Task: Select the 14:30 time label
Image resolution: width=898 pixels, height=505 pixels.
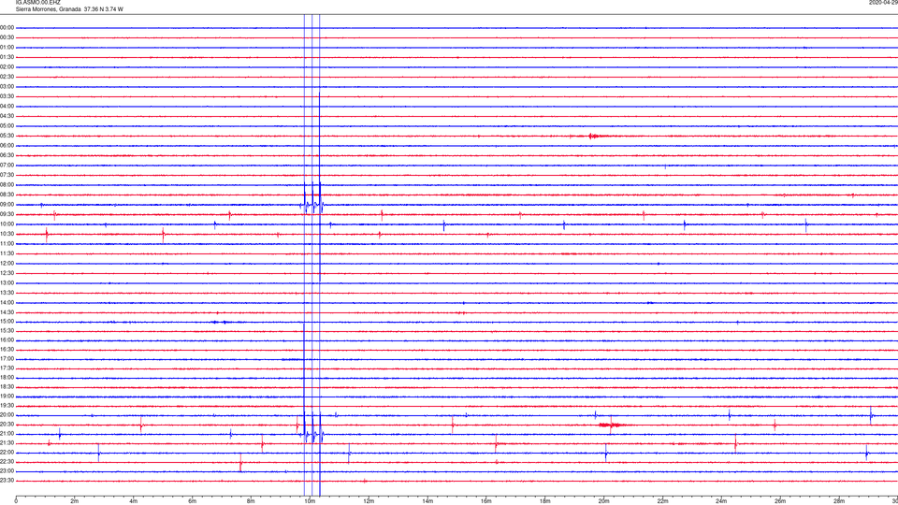Action: tap(7, 312)
